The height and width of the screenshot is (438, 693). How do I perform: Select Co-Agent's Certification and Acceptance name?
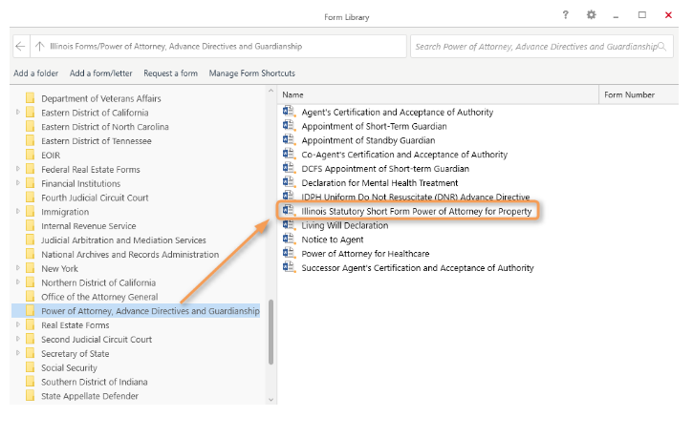404,155
